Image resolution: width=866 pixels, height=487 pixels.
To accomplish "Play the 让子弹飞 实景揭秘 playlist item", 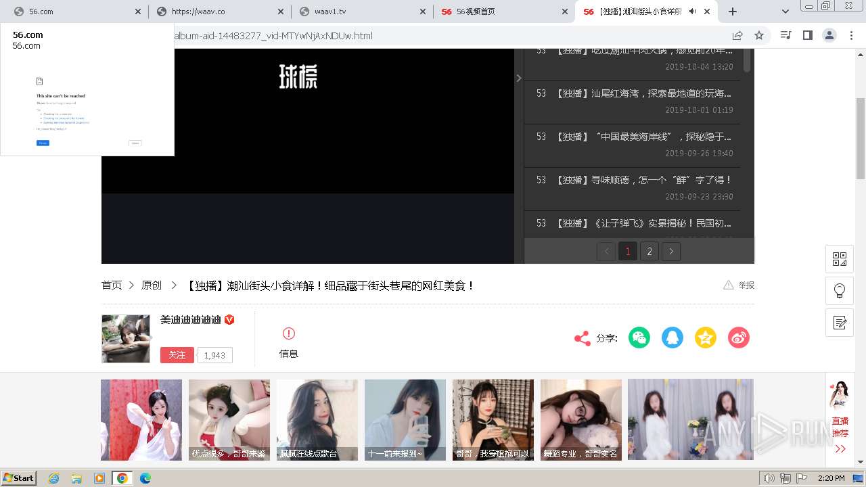I will point(632,225).
